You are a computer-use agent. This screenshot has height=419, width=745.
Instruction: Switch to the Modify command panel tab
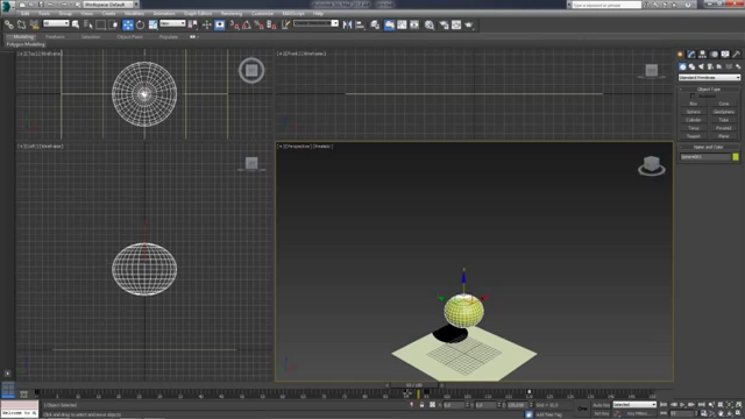pos(691,54)
